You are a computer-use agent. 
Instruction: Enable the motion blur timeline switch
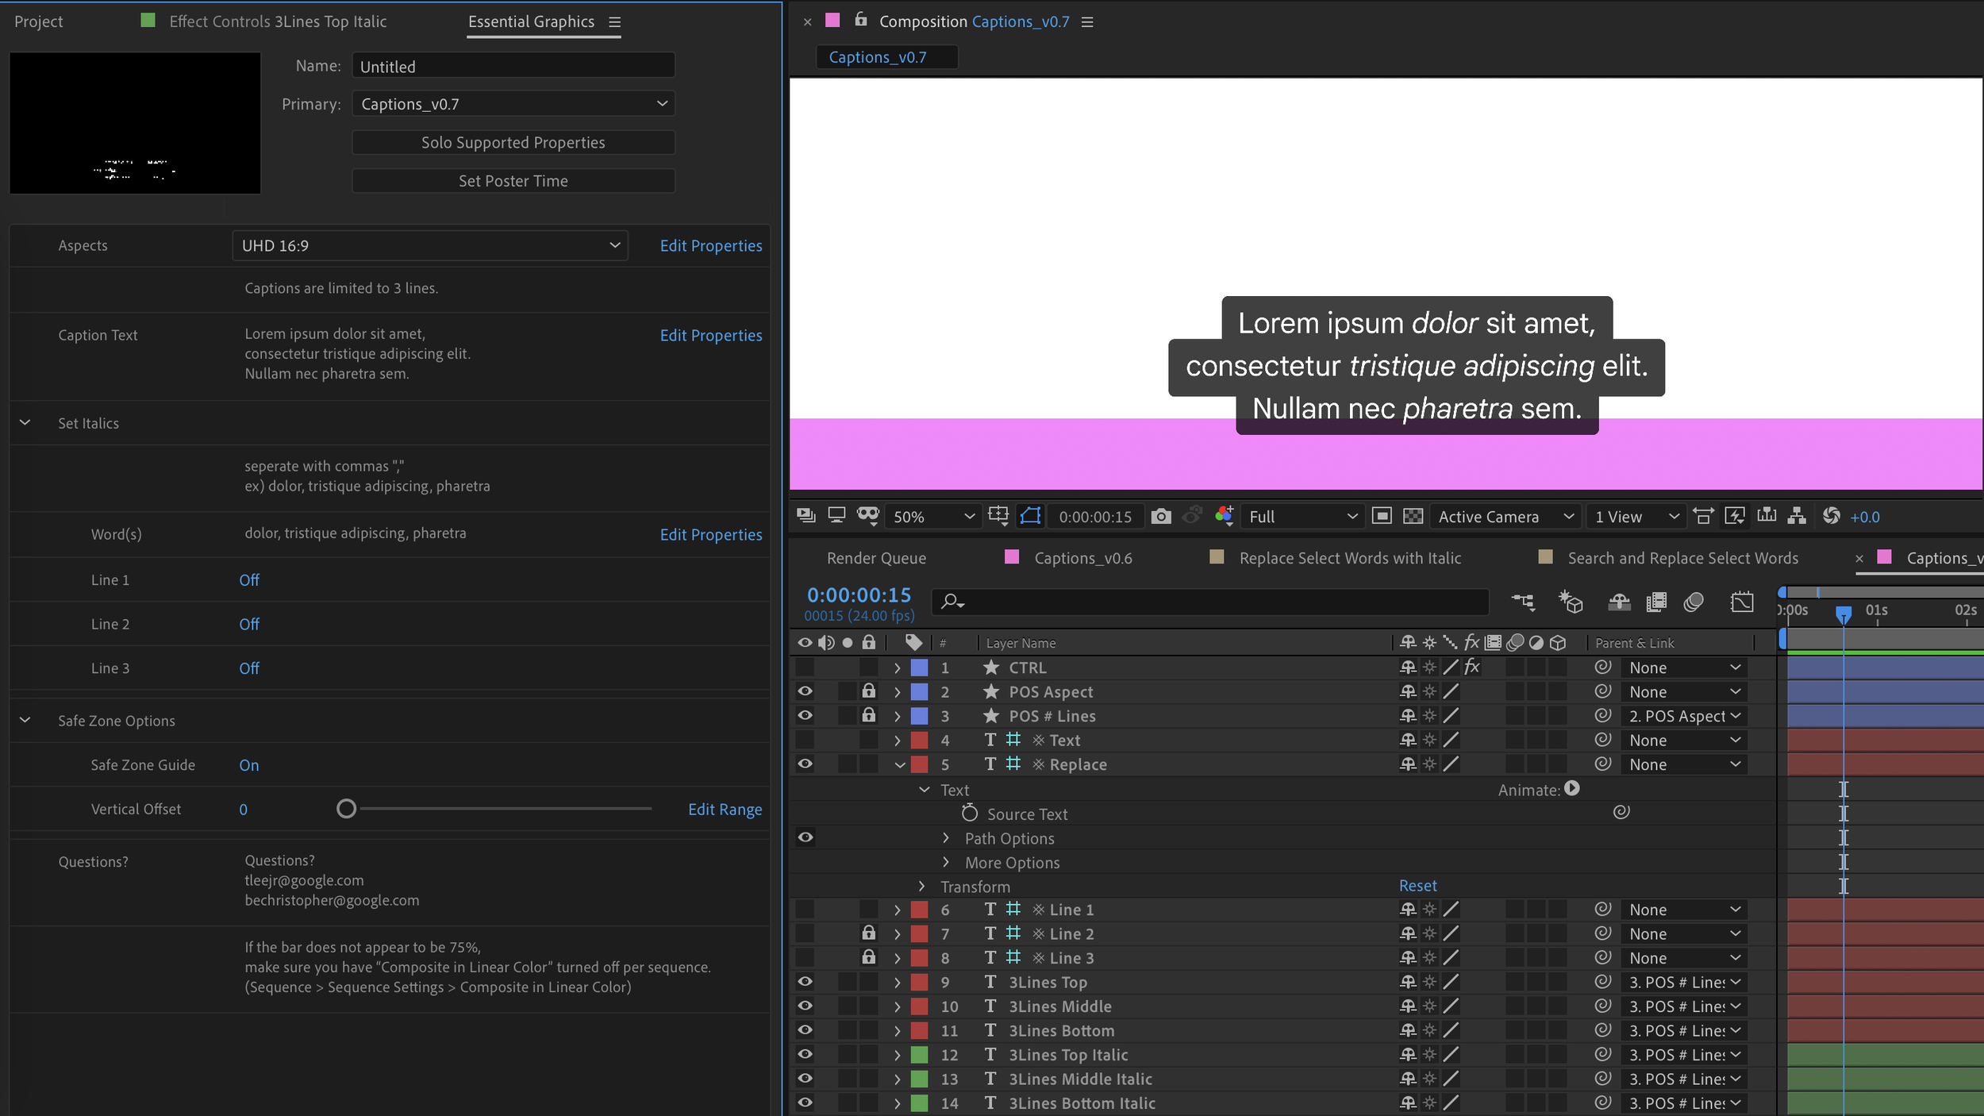pyautogui.click(x=1693, y=602)
